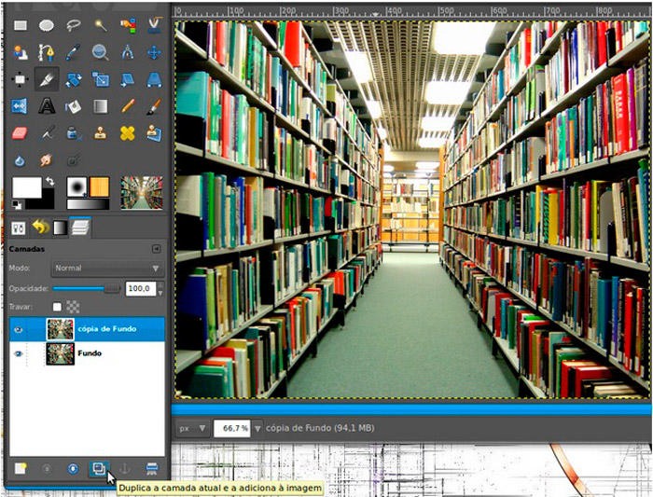
Task: Select the Heal bandage tool
Action: (128, 133)
